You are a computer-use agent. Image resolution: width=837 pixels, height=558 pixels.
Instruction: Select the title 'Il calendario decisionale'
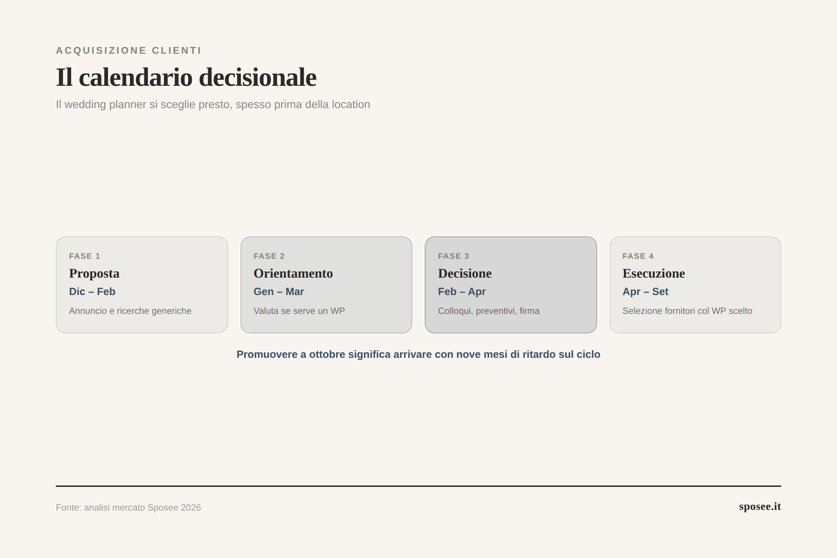tap(186, 77)
